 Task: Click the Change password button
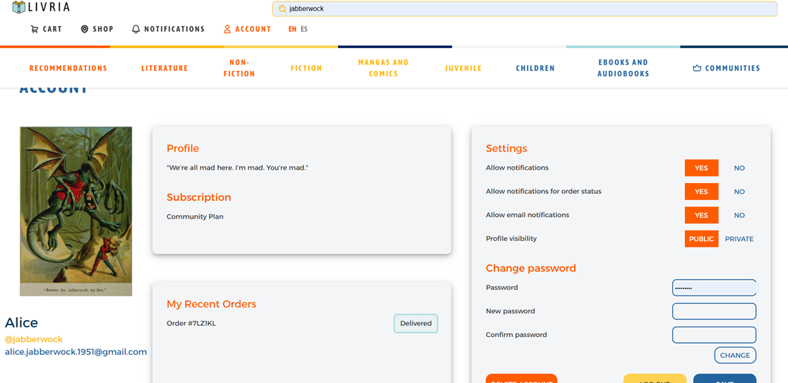[735, 356]
